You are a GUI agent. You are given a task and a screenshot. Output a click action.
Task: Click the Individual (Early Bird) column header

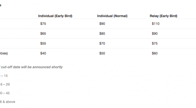click(x=55, y=16)
